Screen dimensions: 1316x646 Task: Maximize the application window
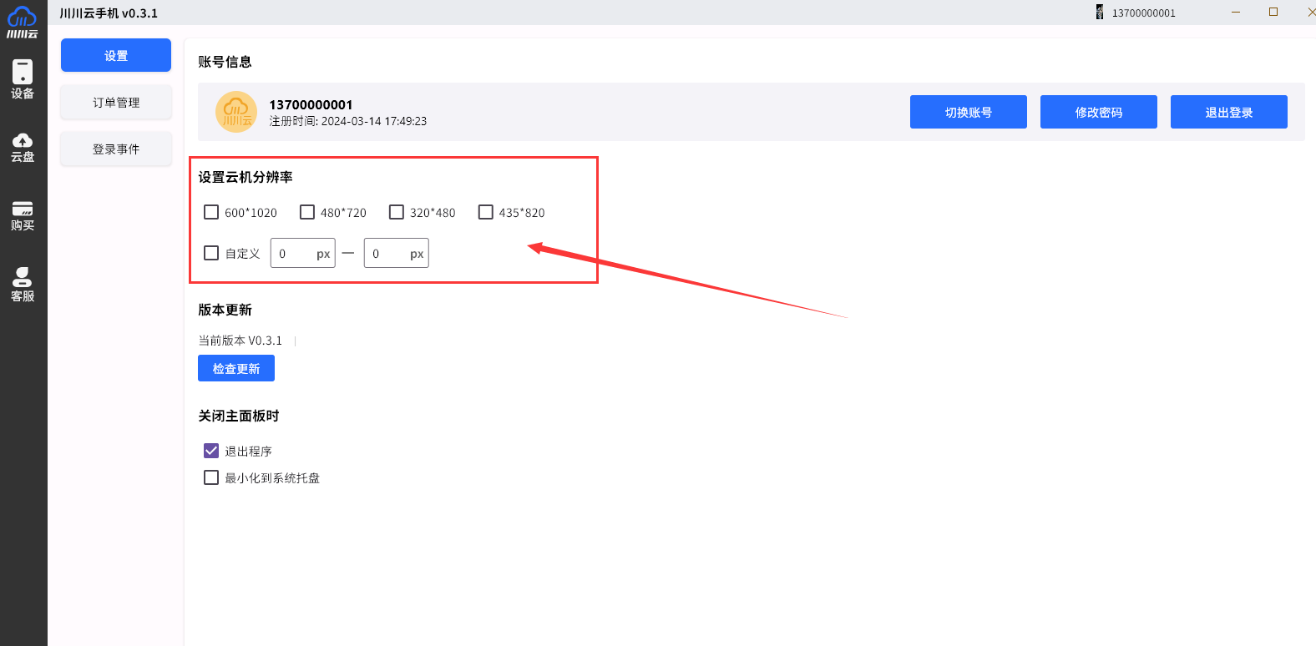1273,12
